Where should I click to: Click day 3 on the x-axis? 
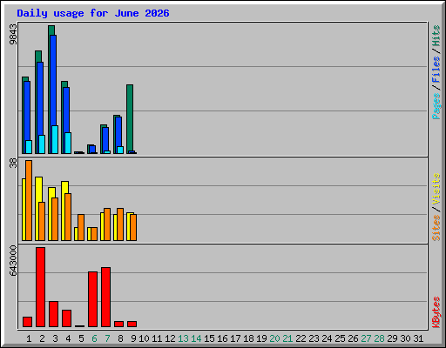(55, 338)
